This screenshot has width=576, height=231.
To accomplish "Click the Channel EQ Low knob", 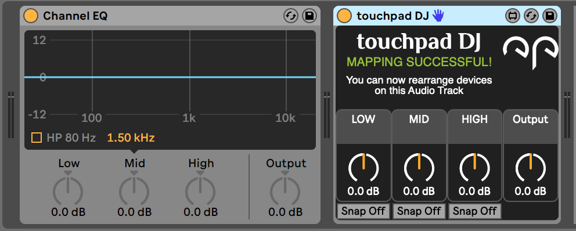I will [68, 192].
